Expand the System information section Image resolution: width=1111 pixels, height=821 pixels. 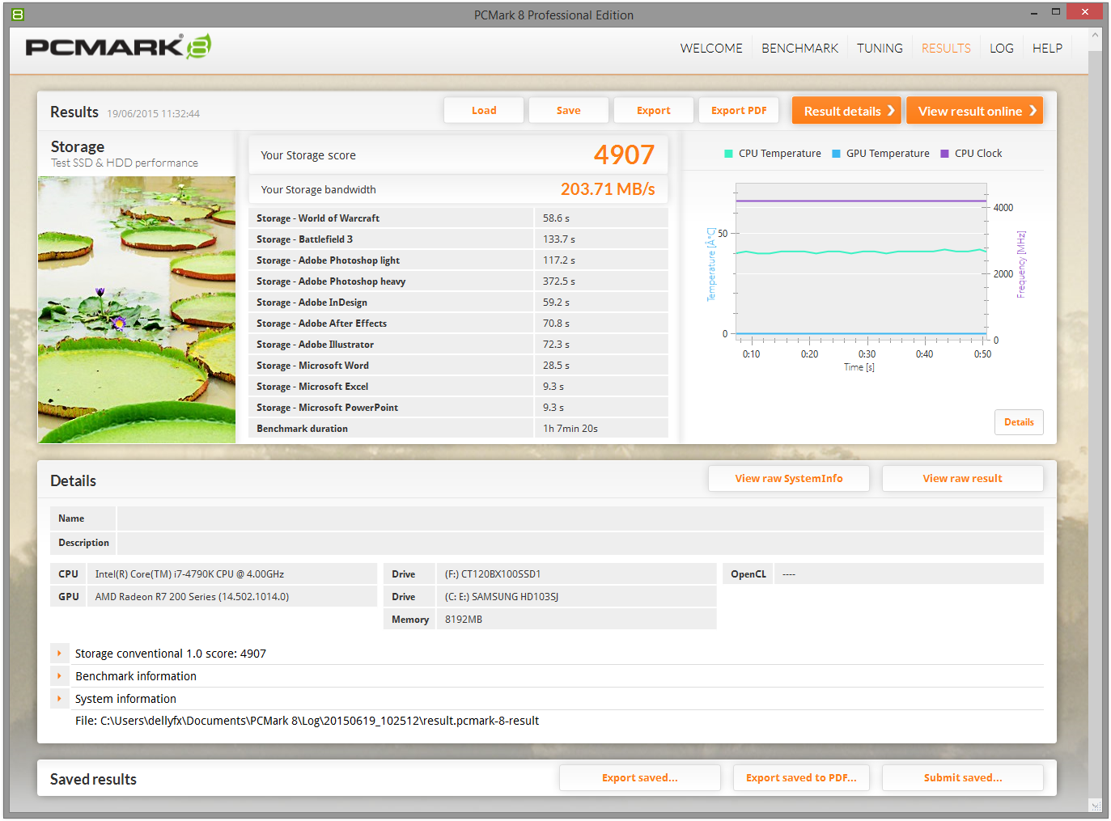coord(59,699)
